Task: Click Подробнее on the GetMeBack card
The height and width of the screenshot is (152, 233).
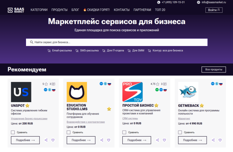Action: 193,140
